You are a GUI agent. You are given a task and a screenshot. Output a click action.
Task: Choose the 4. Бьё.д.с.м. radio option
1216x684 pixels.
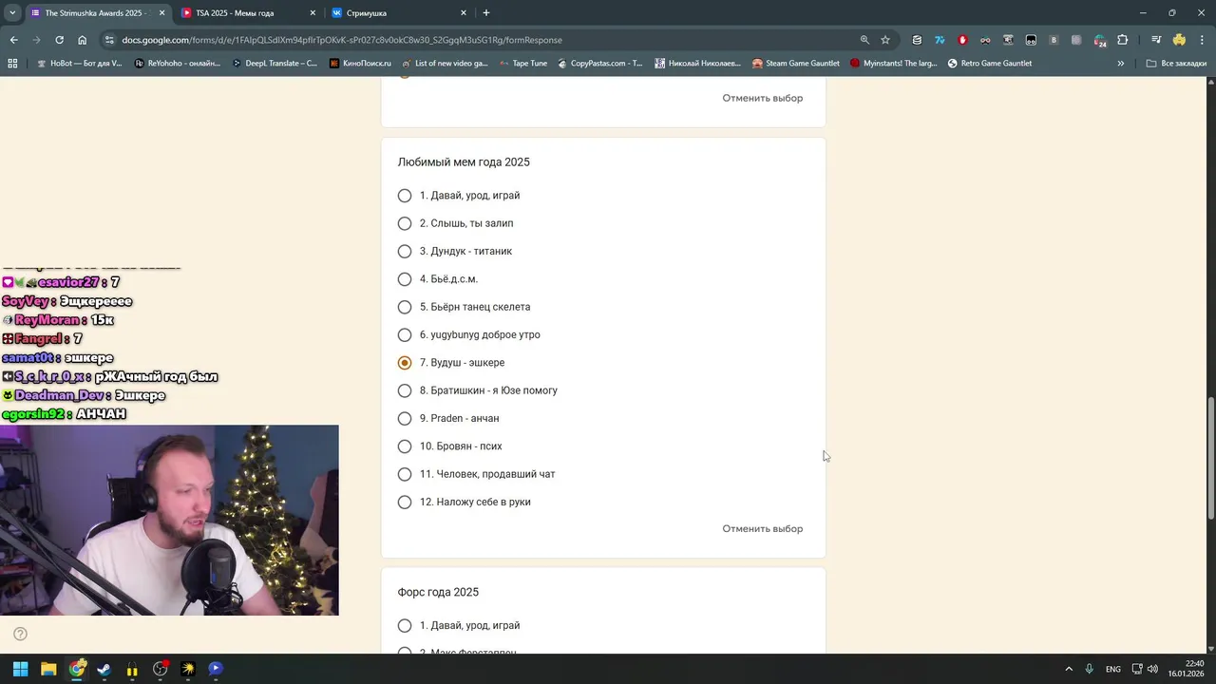click(405, 279)
